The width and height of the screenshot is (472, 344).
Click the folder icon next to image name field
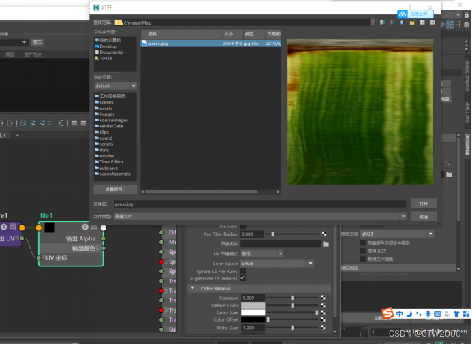point(326,244)
